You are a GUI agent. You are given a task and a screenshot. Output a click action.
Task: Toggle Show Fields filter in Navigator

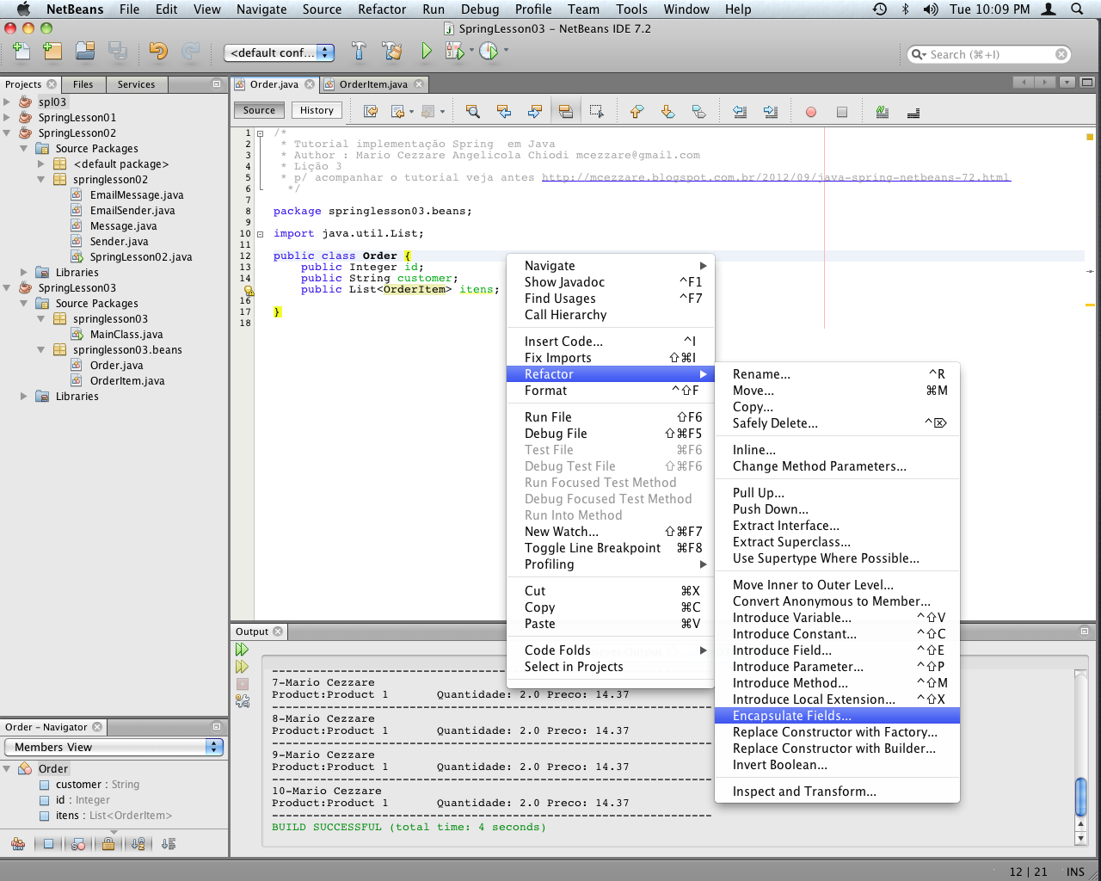(x=49, y=844)
